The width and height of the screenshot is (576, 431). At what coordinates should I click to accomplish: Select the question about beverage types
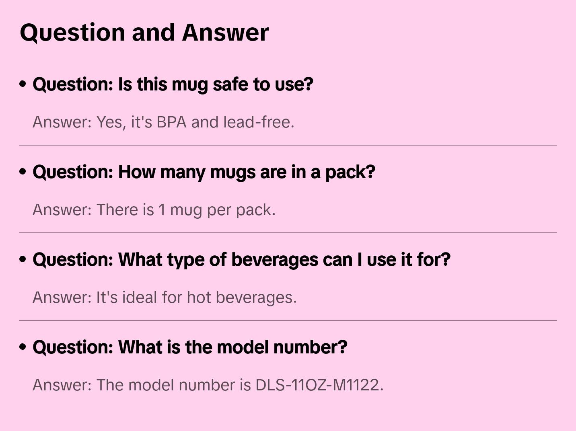(x=241, y=260)
